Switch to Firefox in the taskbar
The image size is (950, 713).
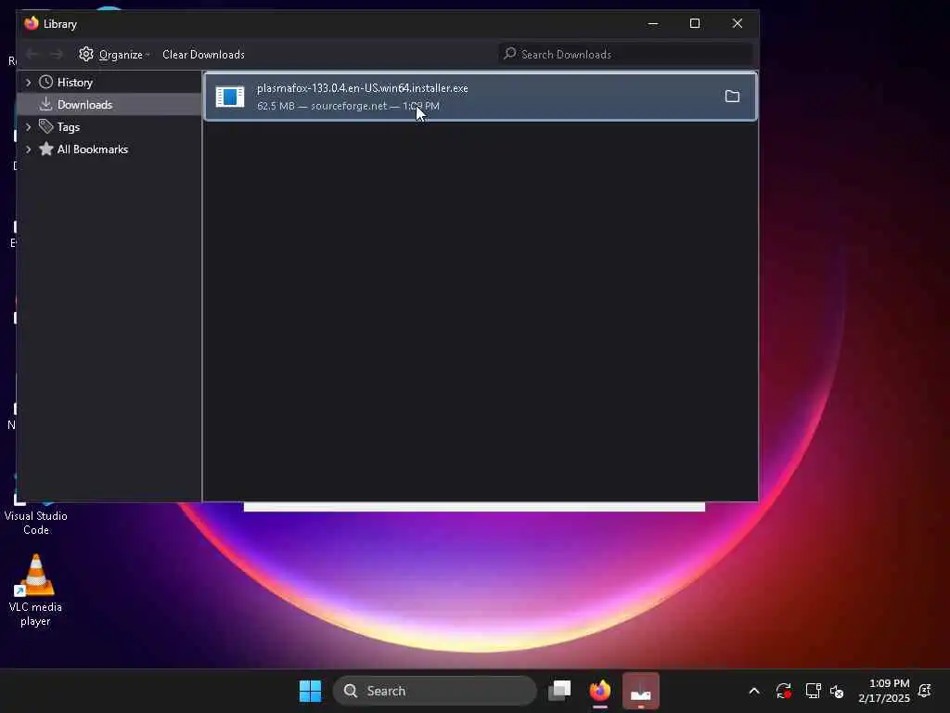click(600, 691)
